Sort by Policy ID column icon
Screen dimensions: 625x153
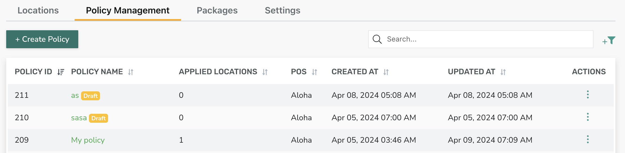point(61,72)
